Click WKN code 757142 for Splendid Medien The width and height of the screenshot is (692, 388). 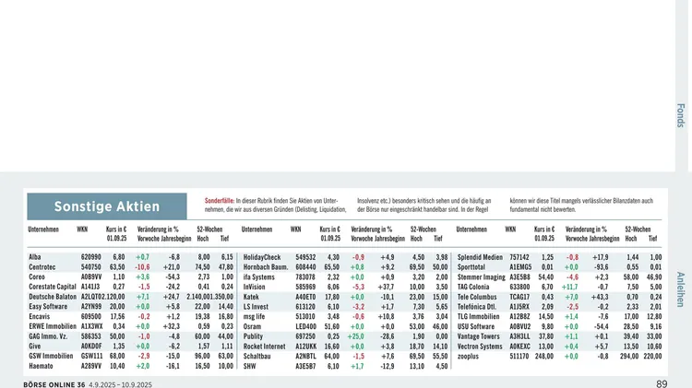519,257
